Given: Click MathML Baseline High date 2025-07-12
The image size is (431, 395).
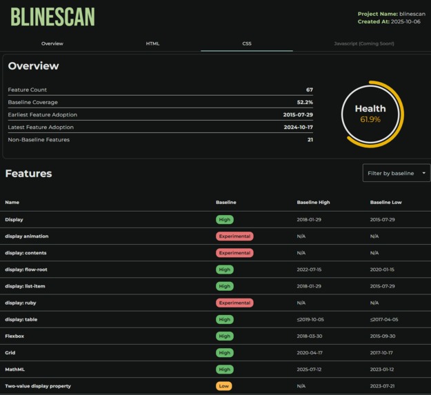Looking at the screenshot, I should tap(309, 369).
